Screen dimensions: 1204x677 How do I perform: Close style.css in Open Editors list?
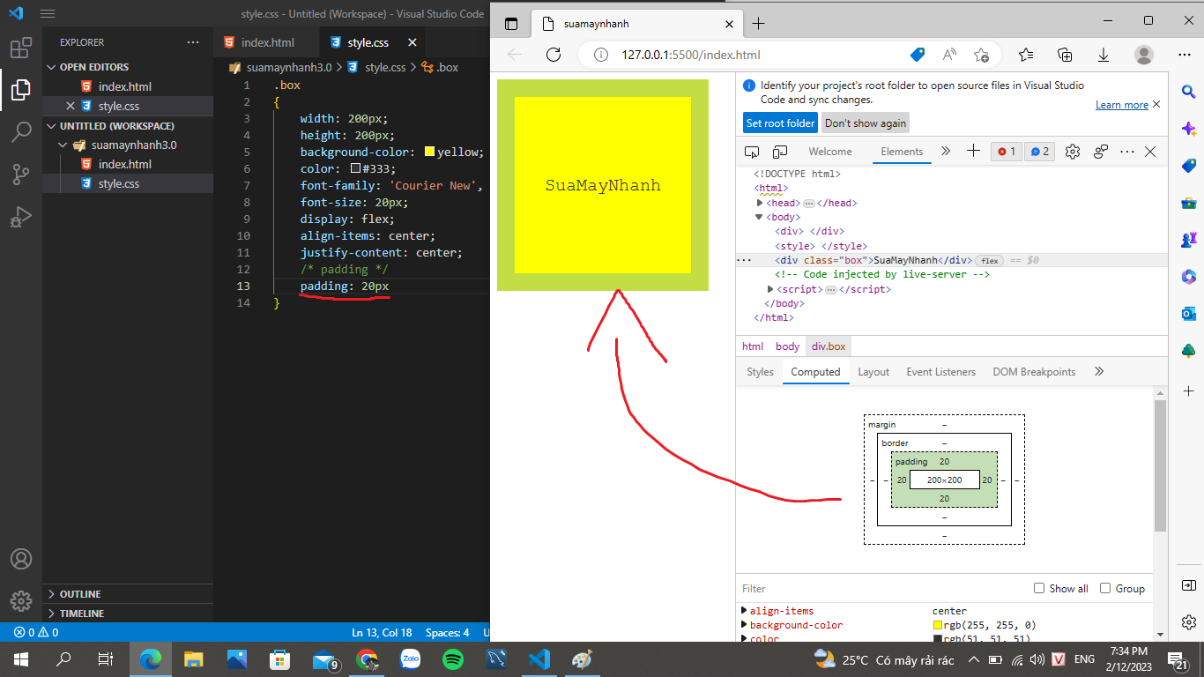click(71, 106)
